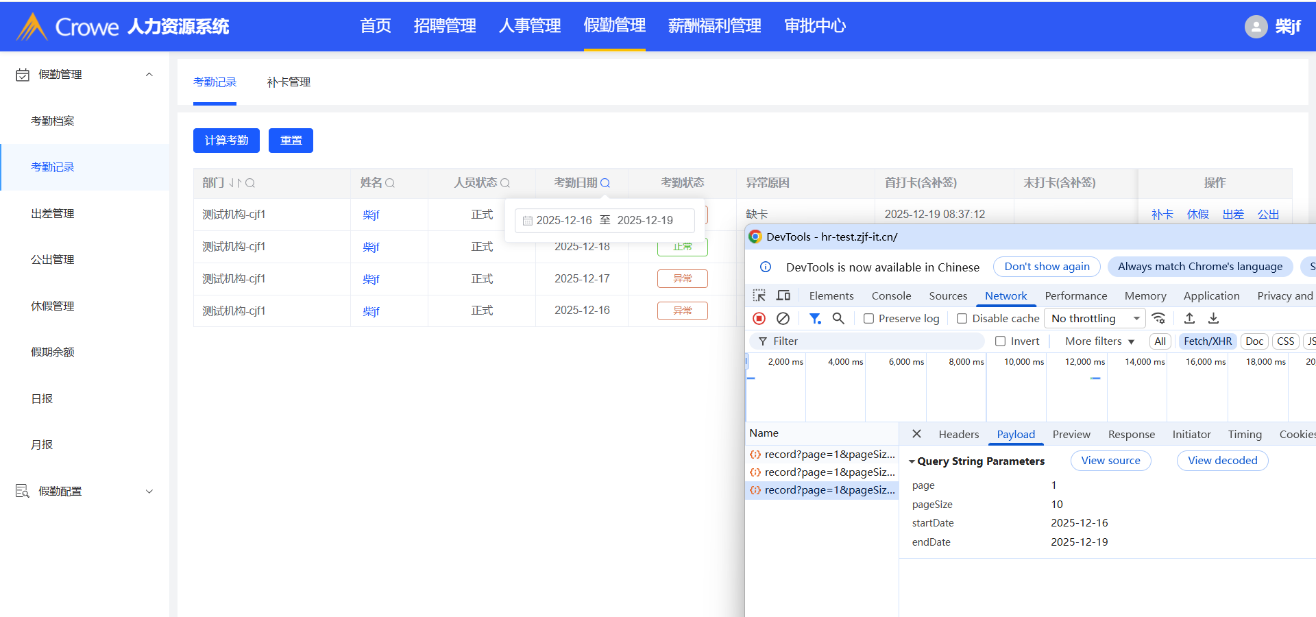1316x617 pixels.
Task: Tick the Invert filter checkbox
Action: point(1000,341)
